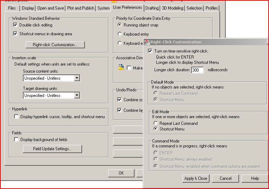Image resolution: width=269 pixels, height=189 pixels.
Task: Open Field Update Settings... button
Action: tap(52, 149)
